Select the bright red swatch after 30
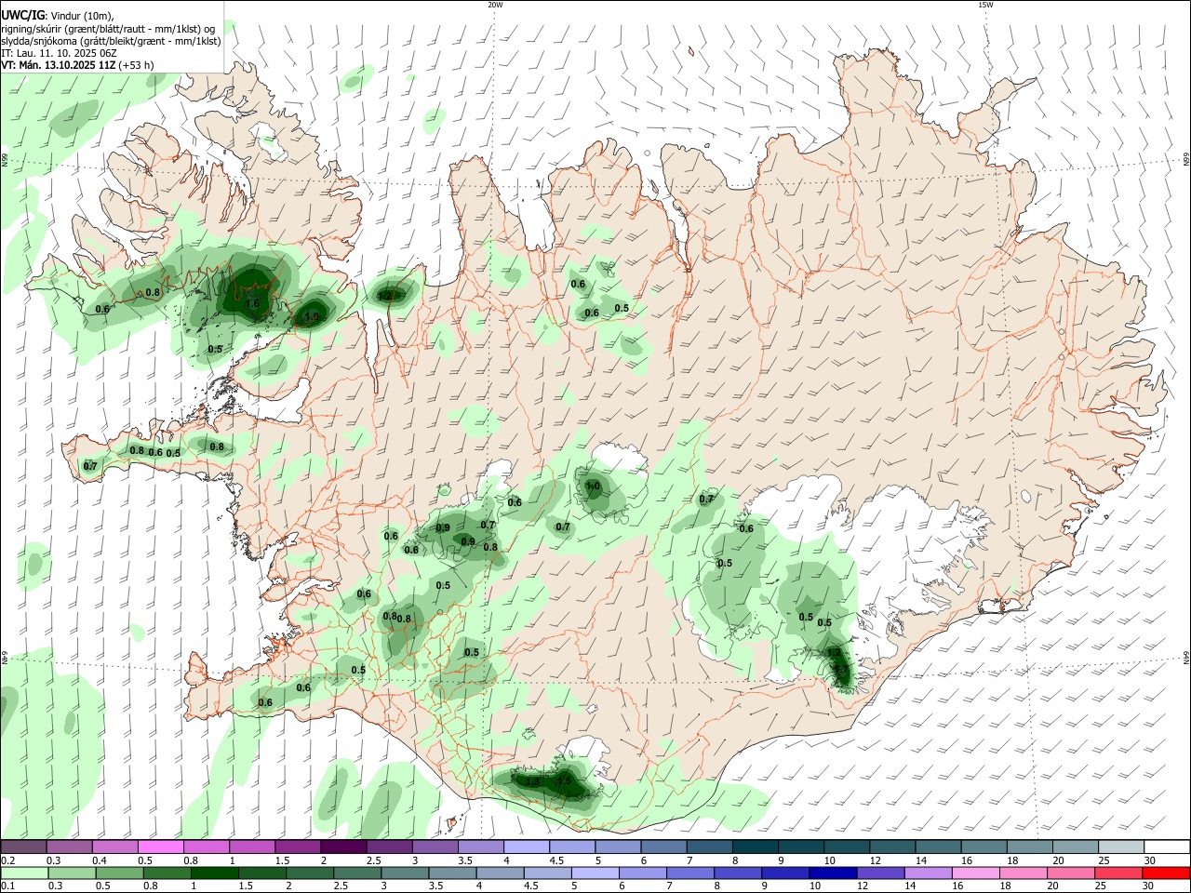 1167,873
